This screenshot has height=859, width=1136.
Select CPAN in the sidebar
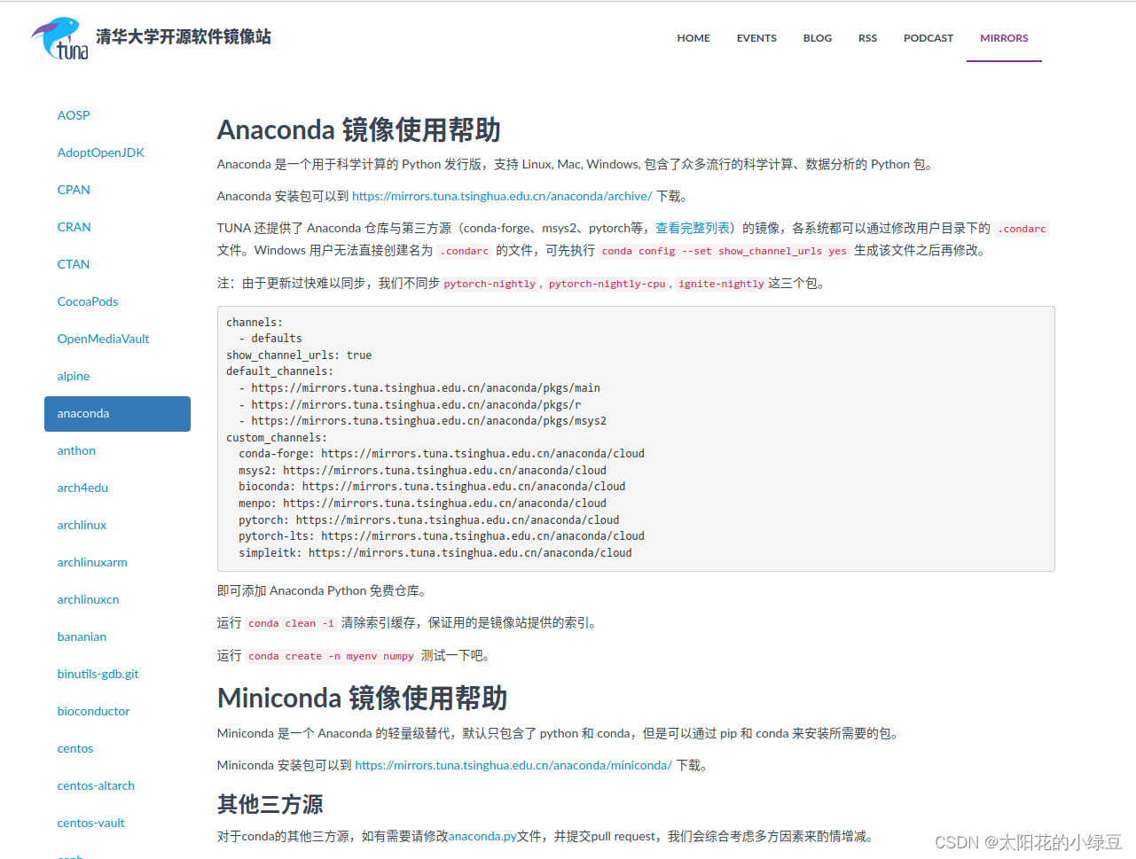pyautogui.click(x=74, y=190)
